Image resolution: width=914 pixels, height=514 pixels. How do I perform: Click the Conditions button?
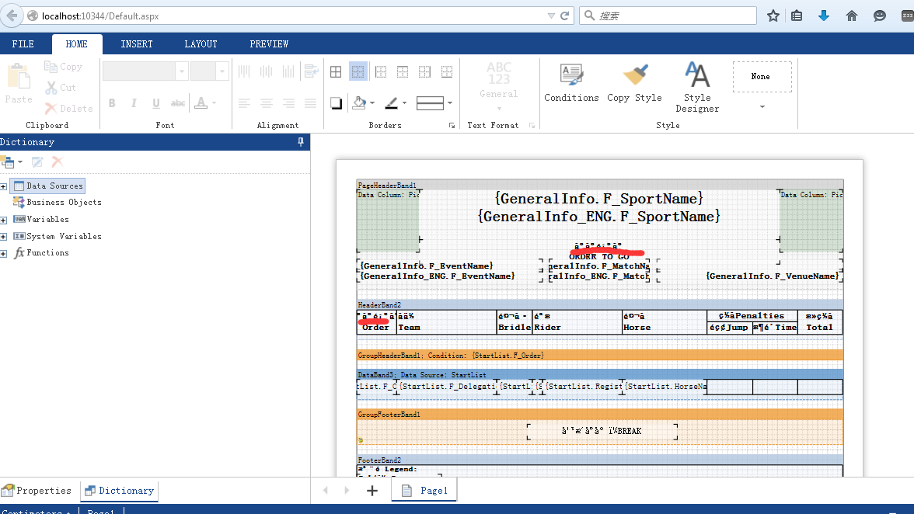571,83
